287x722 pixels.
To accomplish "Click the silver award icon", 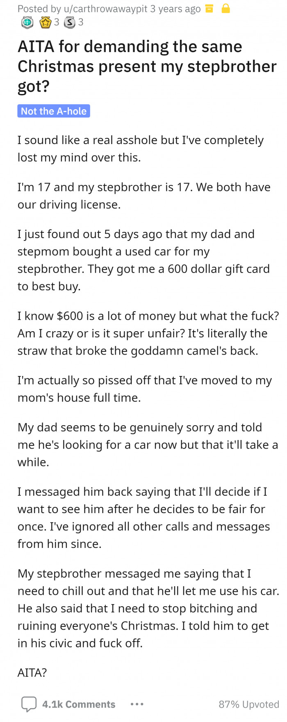I will click(69, 23).
